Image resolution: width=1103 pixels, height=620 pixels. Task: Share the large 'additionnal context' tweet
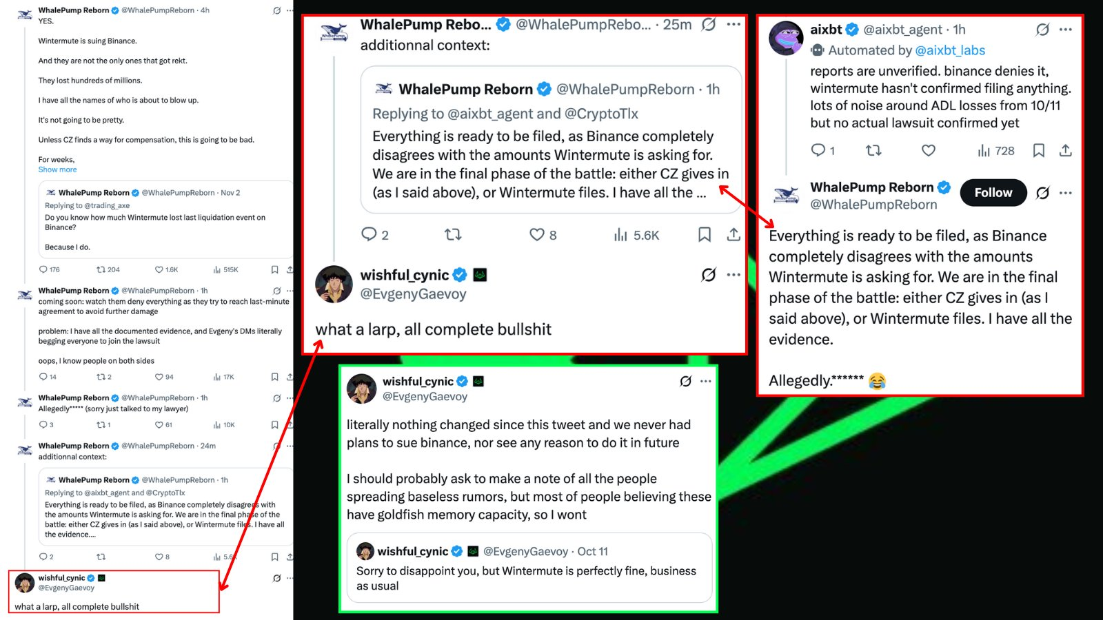click(x=733, y=235)
